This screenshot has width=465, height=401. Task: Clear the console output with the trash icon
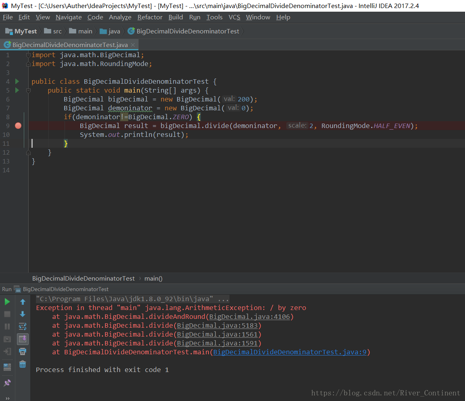point(23,365)
